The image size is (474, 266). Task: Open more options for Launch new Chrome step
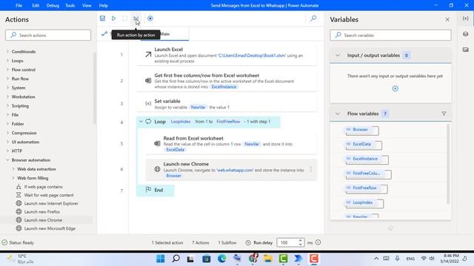[311, 169]
